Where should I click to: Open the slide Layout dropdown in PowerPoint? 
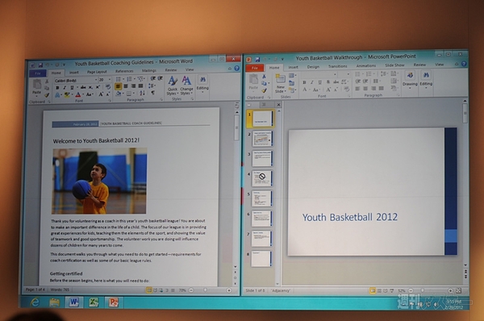[292, 76]
